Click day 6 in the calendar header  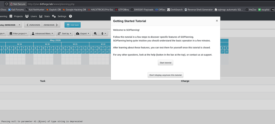pos(15,52)
